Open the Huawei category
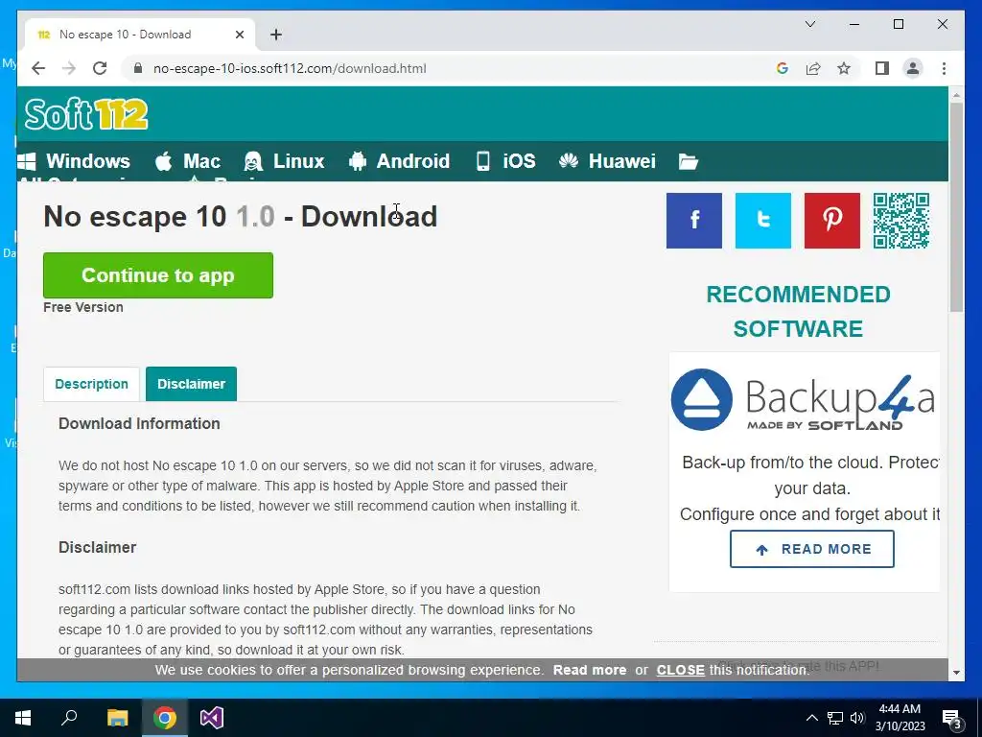Viewport: 982px width, 737px height. point(607,161)
